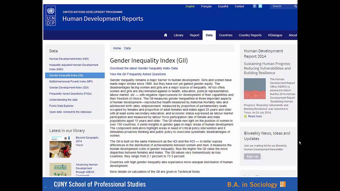Click Human Development Reports site title
340x191 pixels.
(x=103, y=19)
